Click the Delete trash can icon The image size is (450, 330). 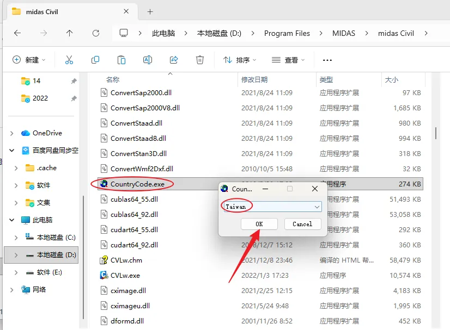[x=200, y=60]
